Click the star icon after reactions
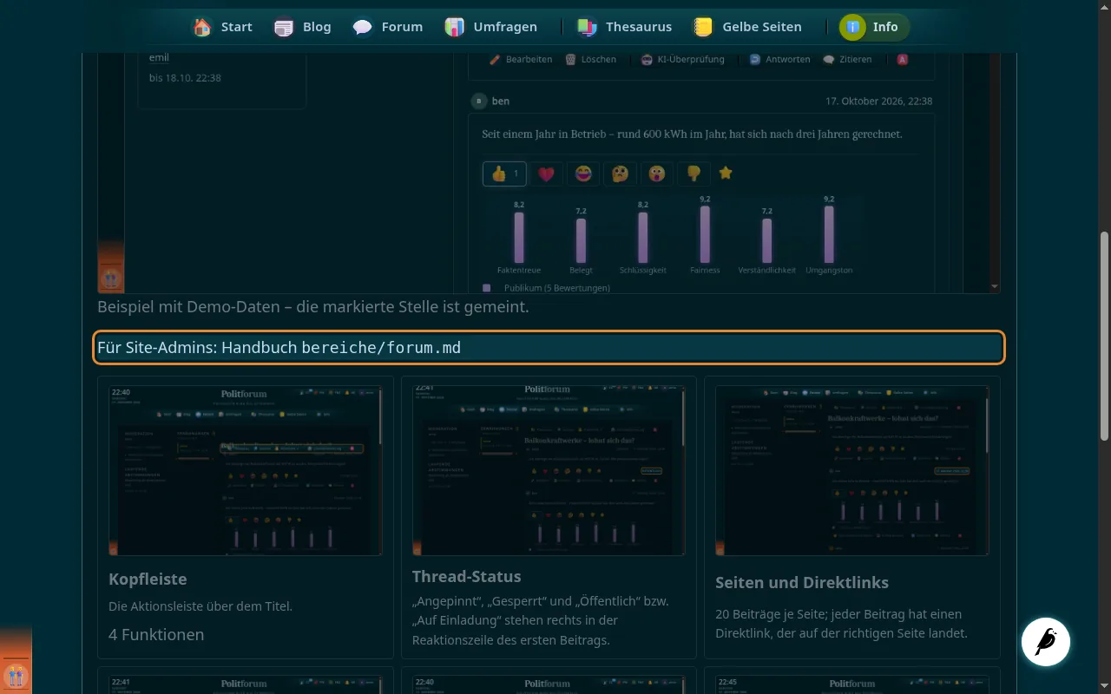This screenshot has width=1111, height=694. click(726, 173)
